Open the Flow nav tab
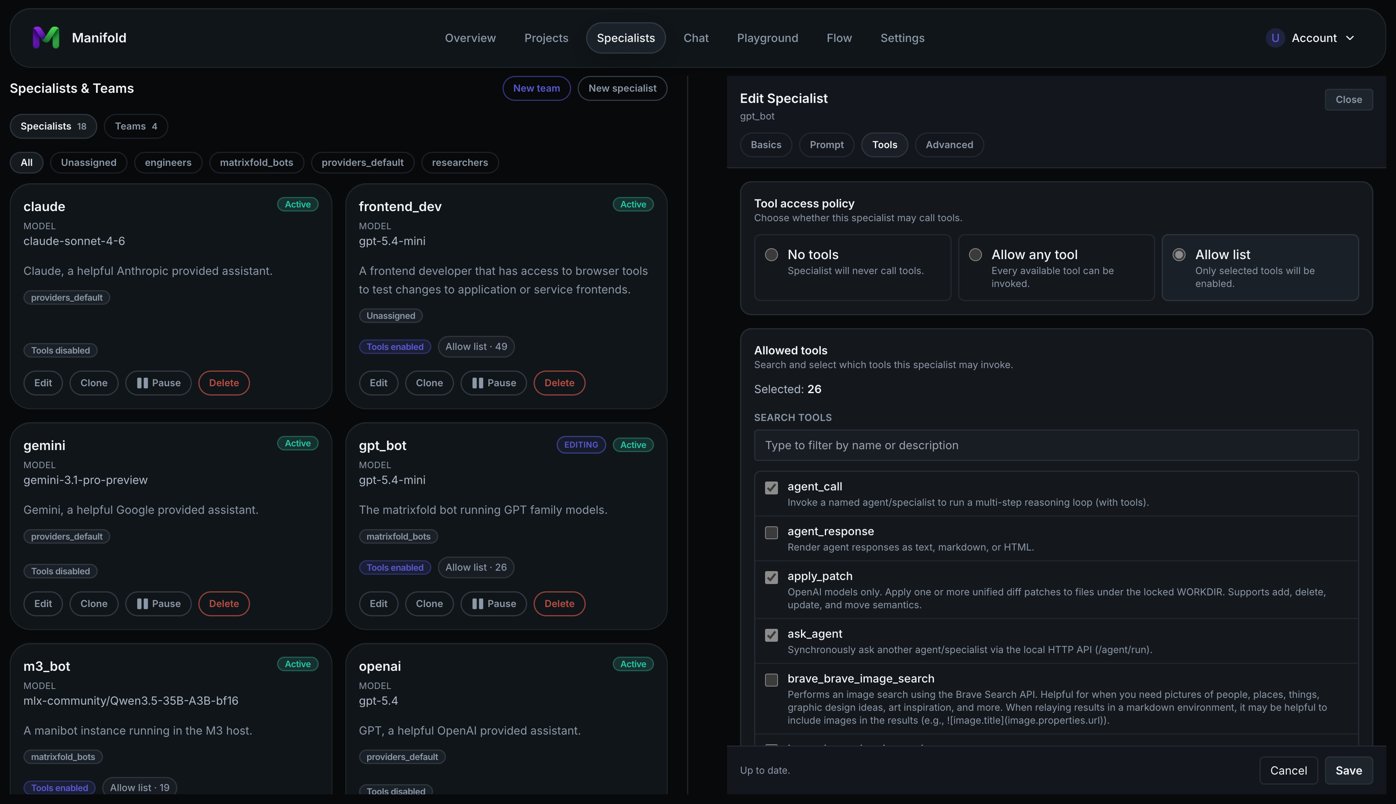 [839, 38]
